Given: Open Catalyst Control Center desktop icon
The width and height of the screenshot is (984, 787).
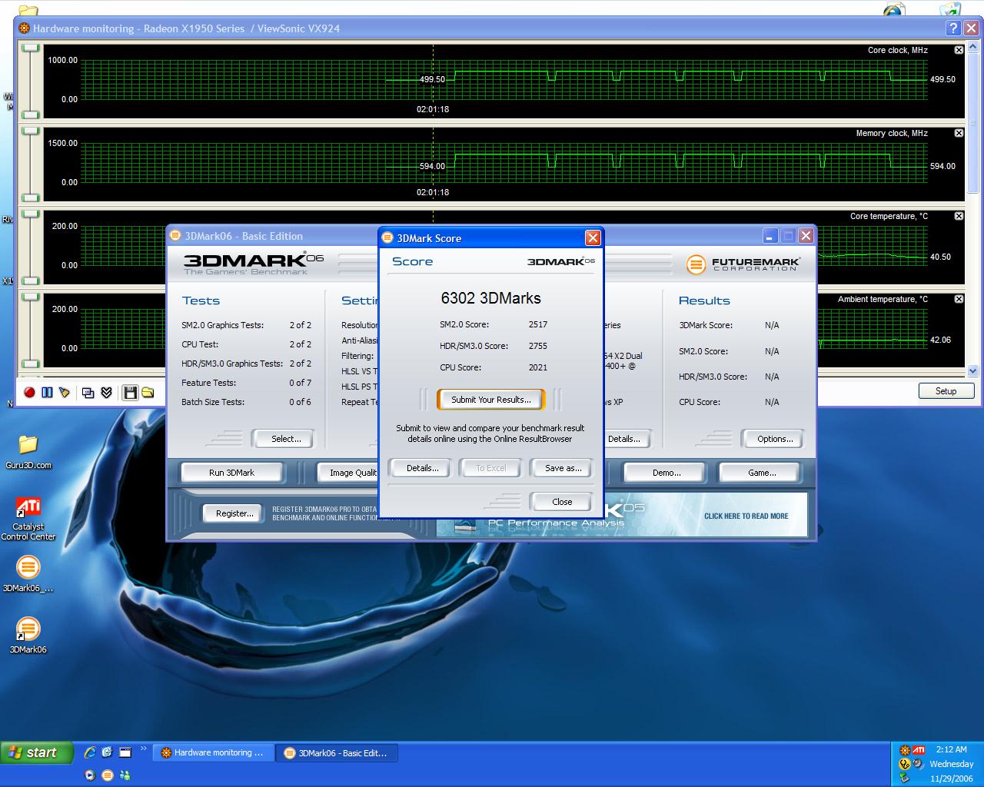Looking at the screenshot, I should pos(28,519).
